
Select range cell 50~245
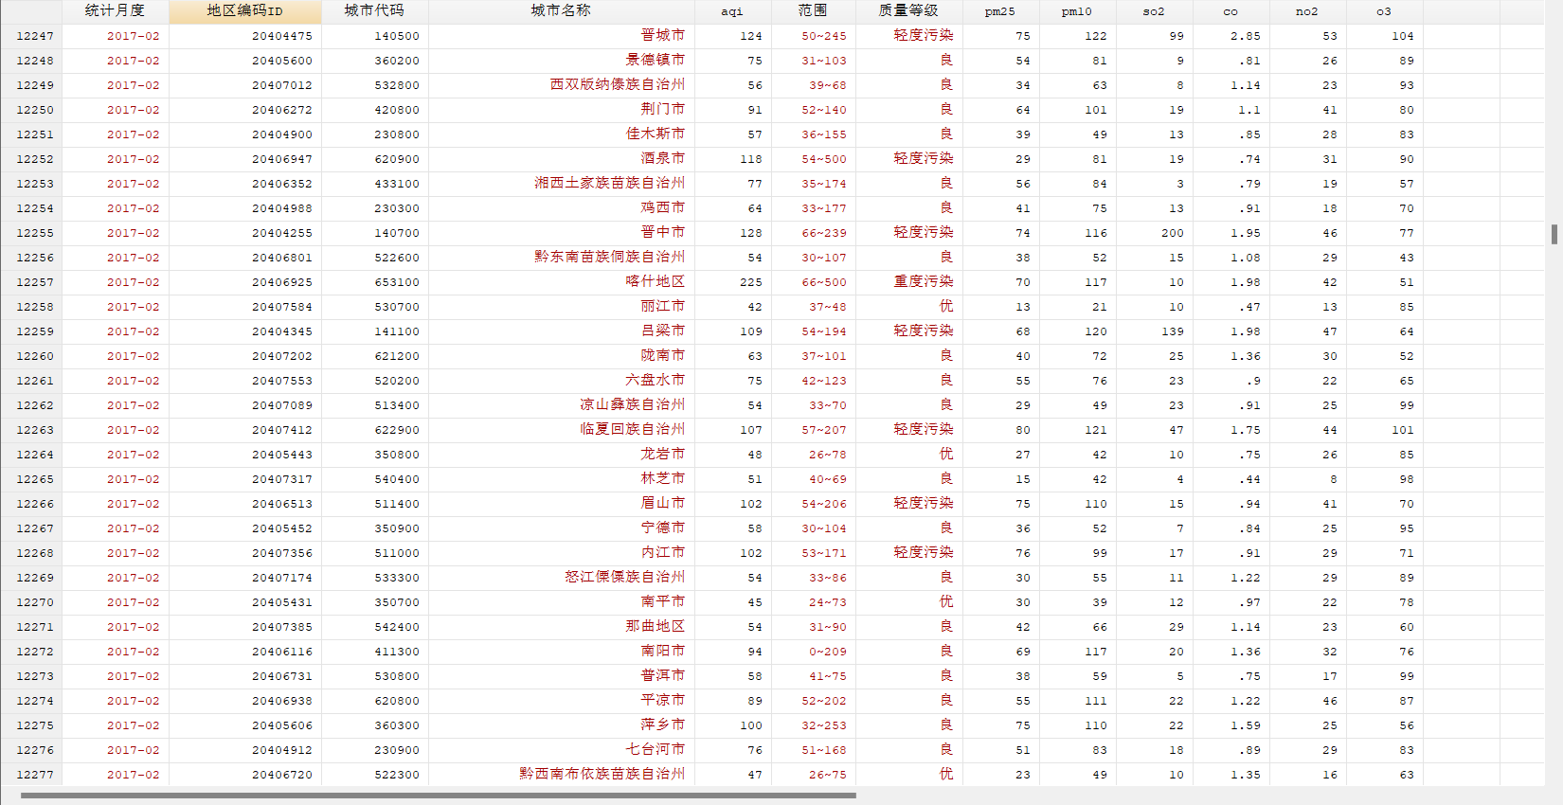(814, 36)
